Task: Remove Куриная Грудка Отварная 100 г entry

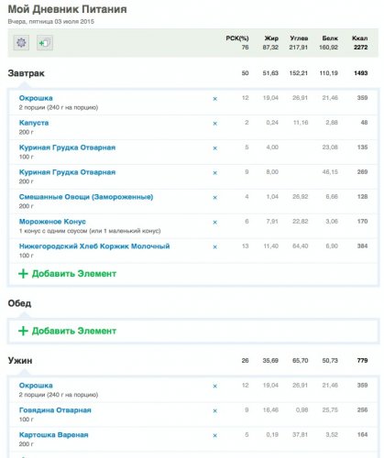Action: (x=215, y=148)
